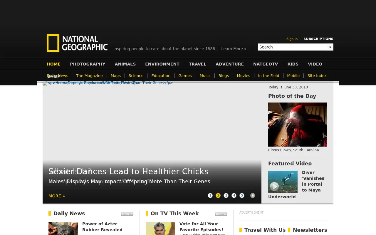Read Power of Aztec Rubber Revealed article

point(102,227)
